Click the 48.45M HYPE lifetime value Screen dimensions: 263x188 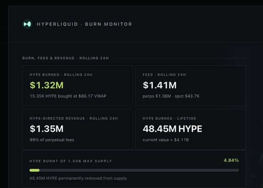pos(172,129)
